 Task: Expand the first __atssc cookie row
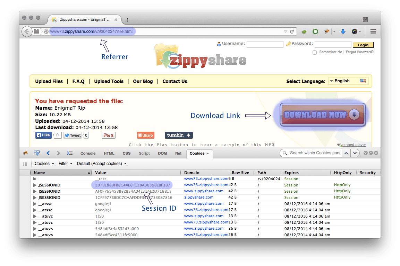tap(35, 204)
